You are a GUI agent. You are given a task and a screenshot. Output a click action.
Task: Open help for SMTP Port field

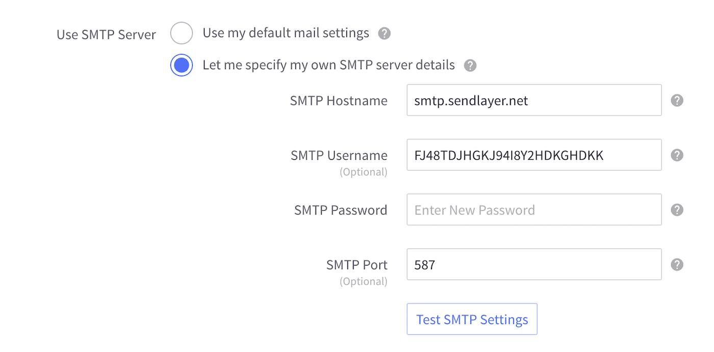click(x=677, y=264)
